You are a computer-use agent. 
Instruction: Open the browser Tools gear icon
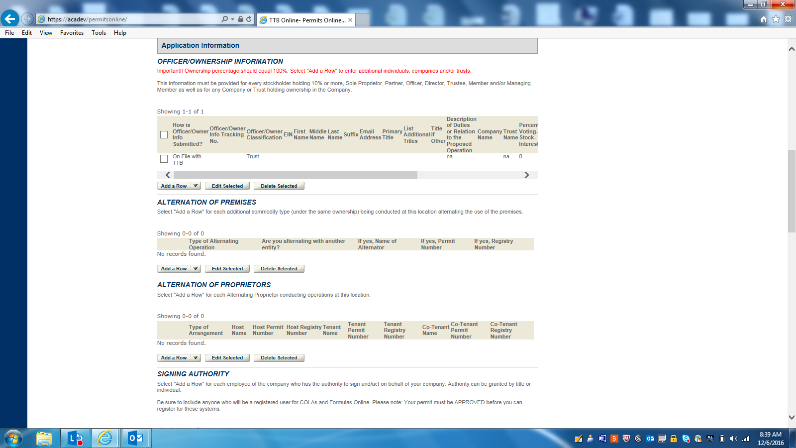(x=788, y=19)
